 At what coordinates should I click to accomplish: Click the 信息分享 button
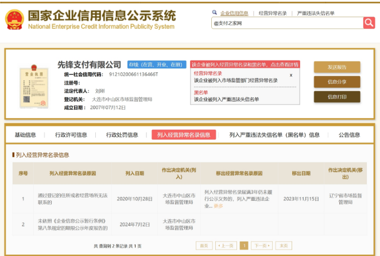point(337,82)
